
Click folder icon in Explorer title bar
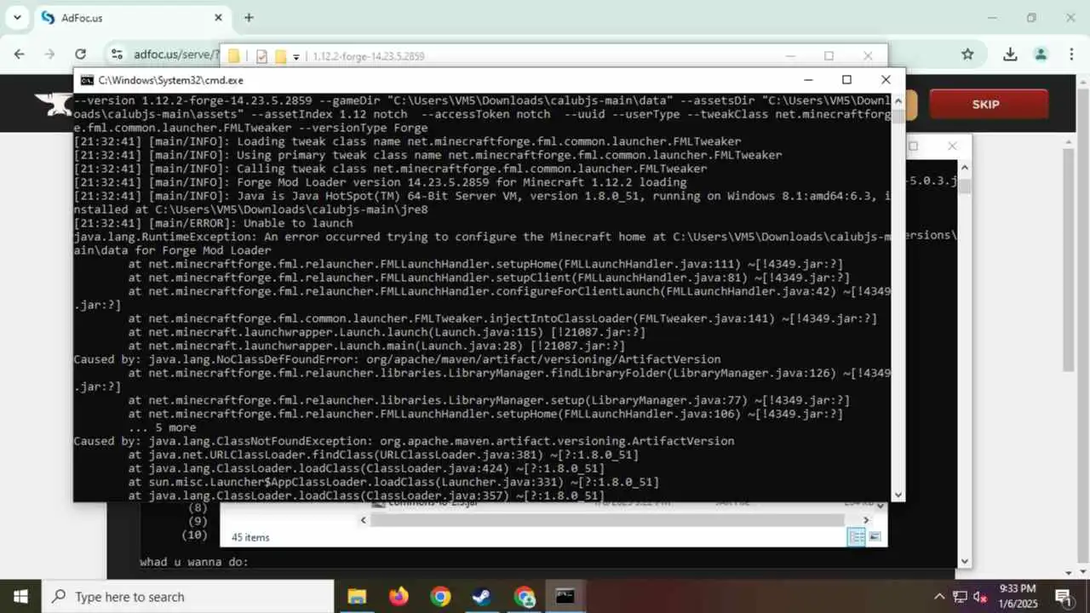point(233,56)
